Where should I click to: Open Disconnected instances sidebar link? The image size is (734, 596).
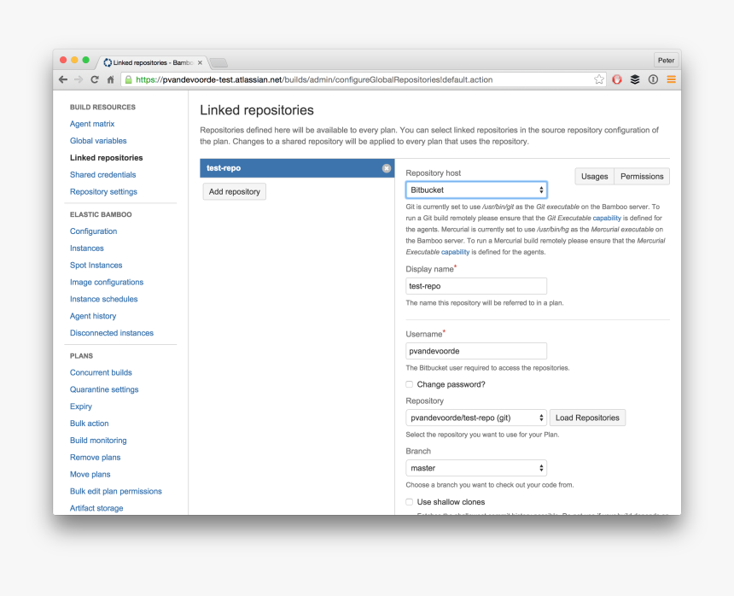(112, 333)
